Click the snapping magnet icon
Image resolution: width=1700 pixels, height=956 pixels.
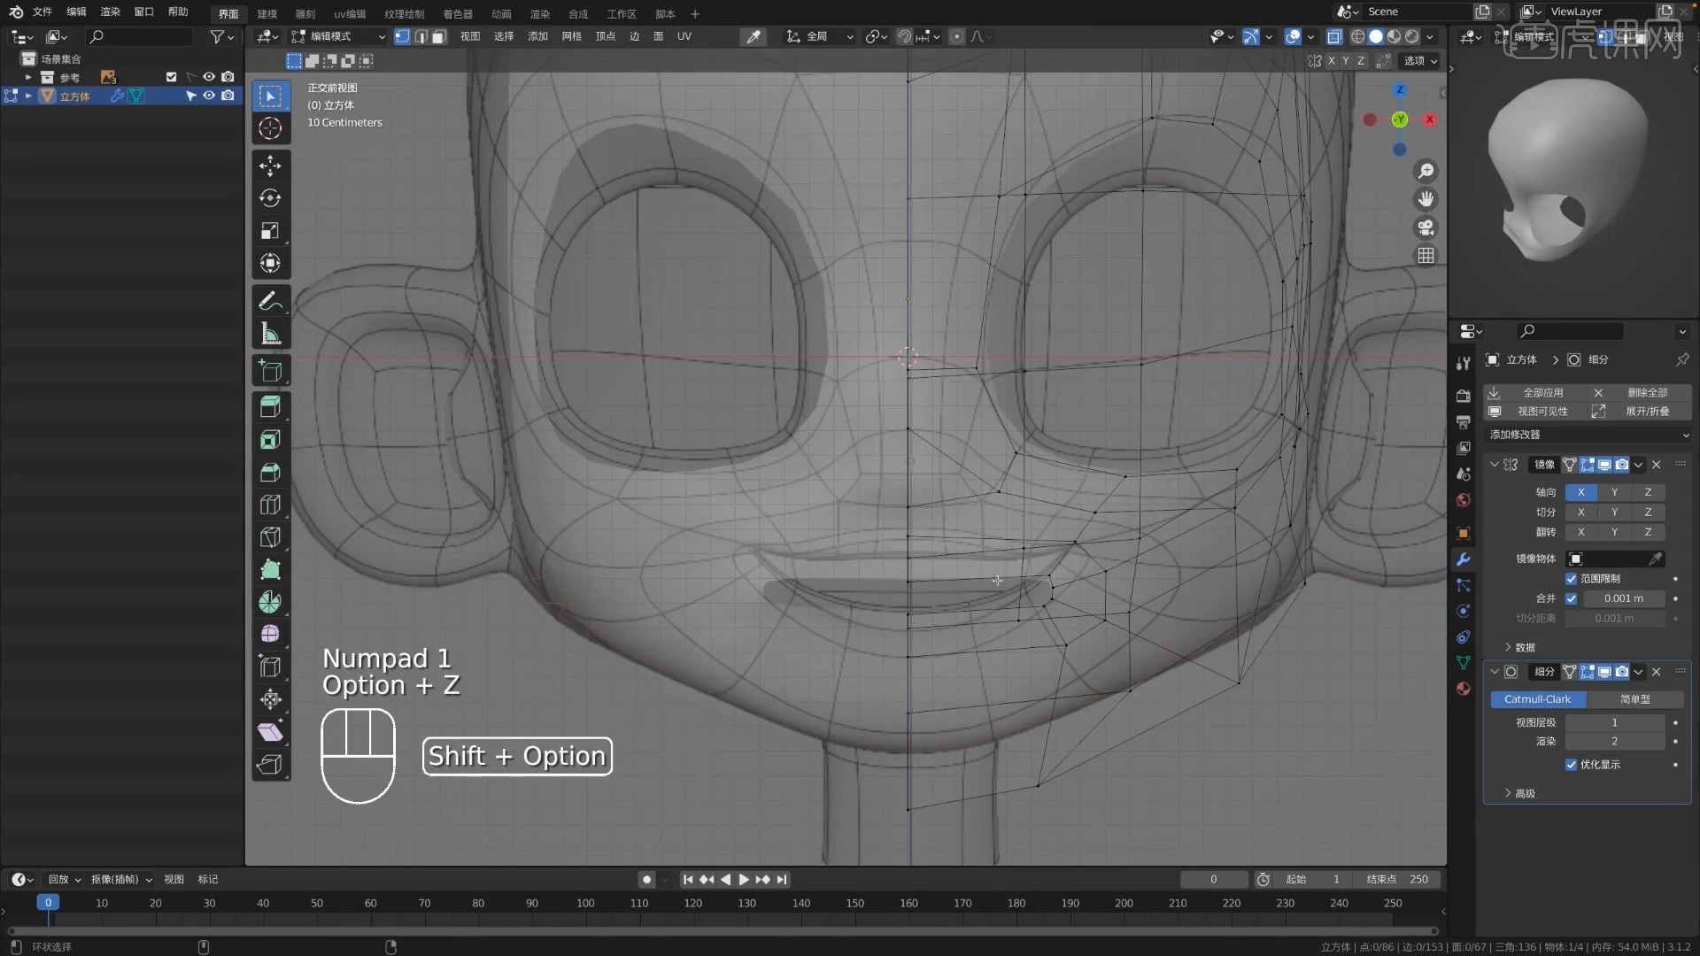pyautogui.click(x=905, y=36)
